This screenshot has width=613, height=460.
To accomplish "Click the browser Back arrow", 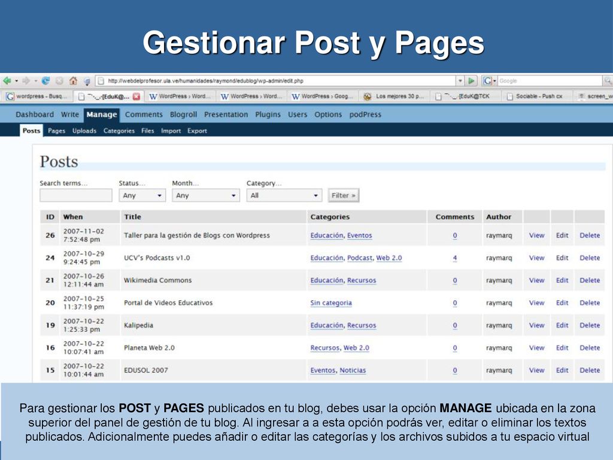I will (x=7, y=81).
